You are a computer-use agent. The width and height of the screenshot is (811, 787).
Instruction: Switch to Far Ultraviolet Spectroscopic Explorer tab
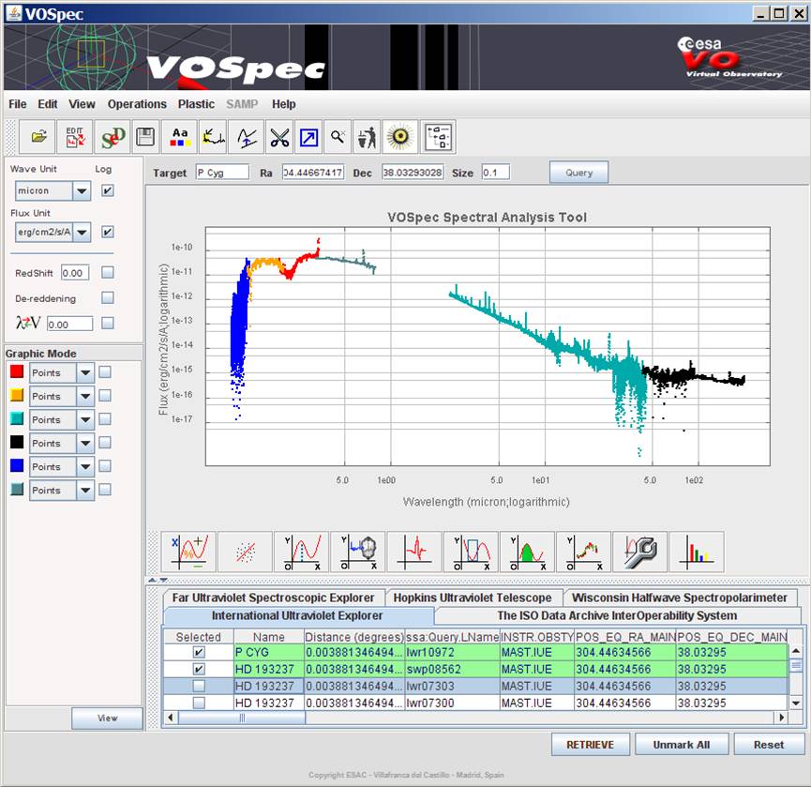(x=273, y=598)
